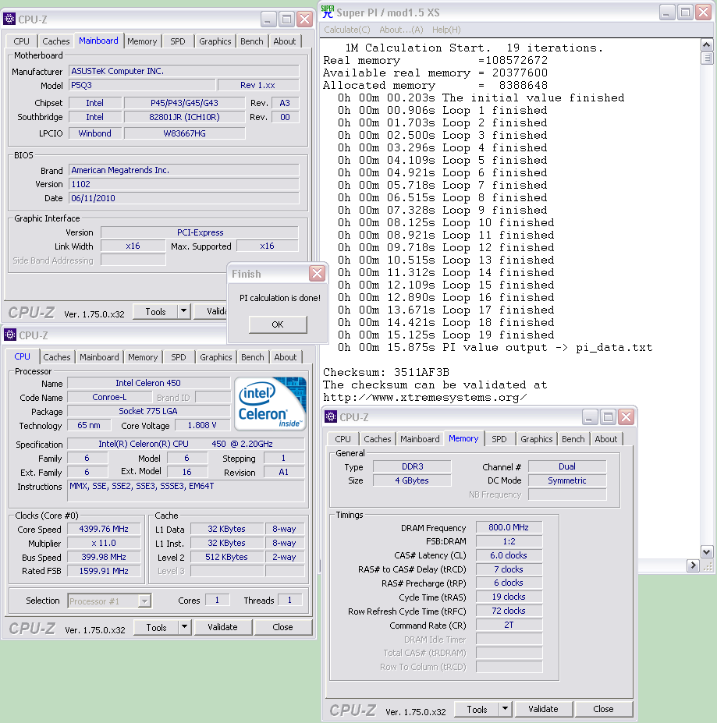Open Graphics tab in Mainboard window
The height and width of the screenshot is (723, 717).
[215, 41]
